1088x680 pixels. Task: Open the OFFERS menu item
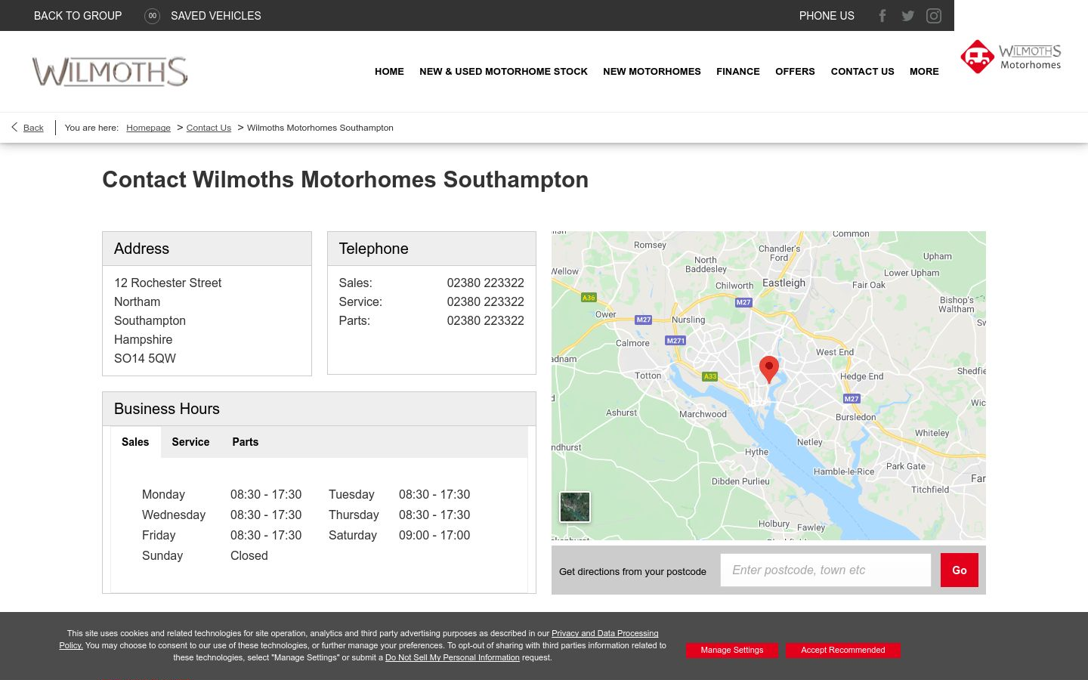[795, 72]
